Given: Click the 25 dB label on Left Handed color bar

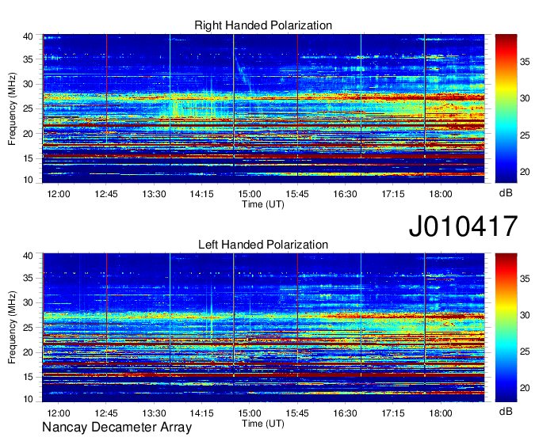Looking at the screenshot, I should click(x=525, y=351).
